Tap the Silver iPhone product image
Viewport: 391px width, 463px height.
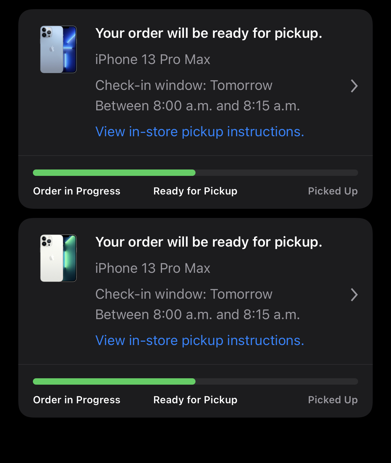58,258
